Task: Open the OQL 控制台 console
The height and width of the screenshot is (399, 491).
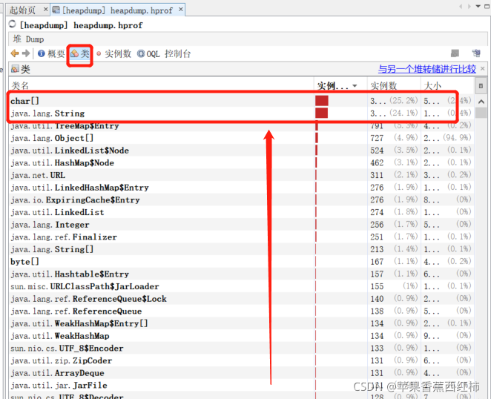Action: click(164, 54)
